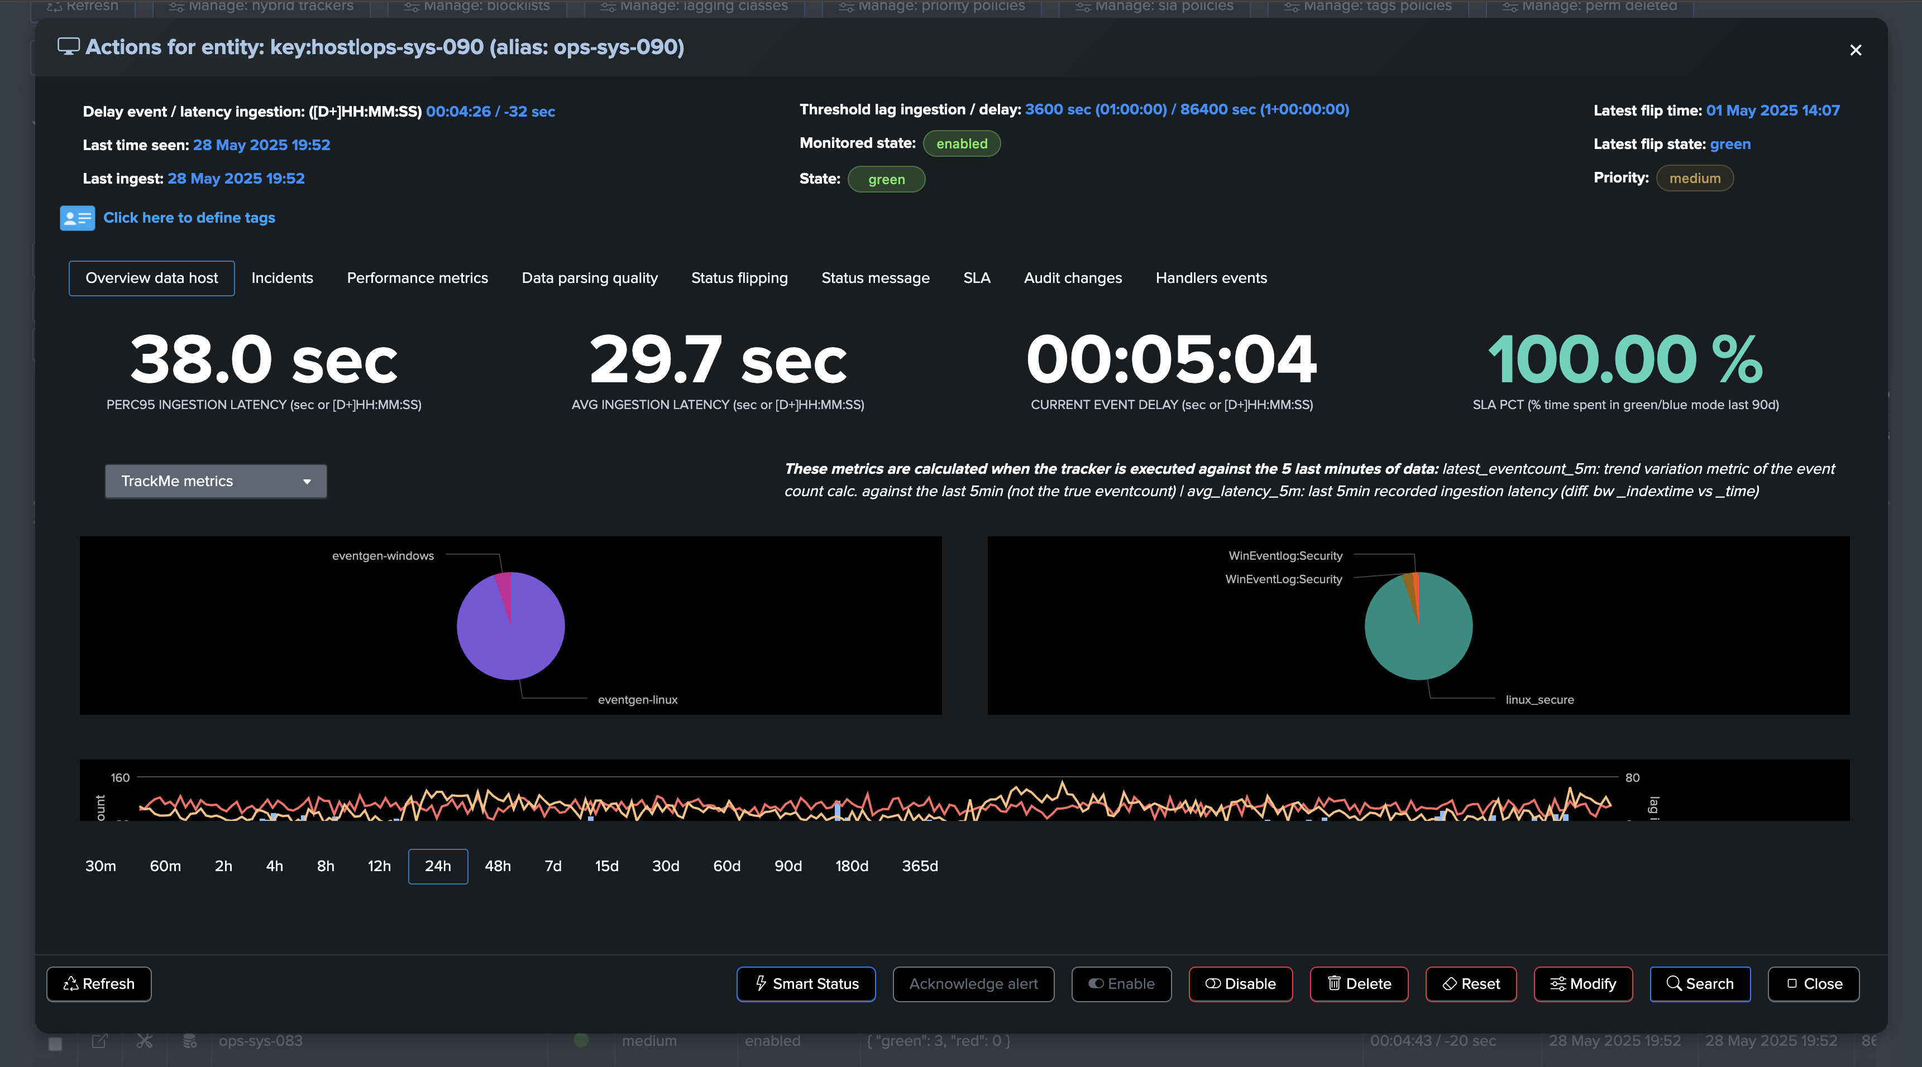This screenshot has height=1067, width=1922.
Task: Select the 30d time range option
Action: [x=666, y=866]
